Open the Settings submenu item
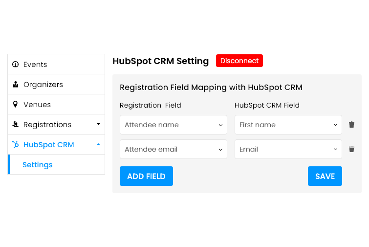The height and width of the screenshot is (247, 369). click(x=56, y=165)
